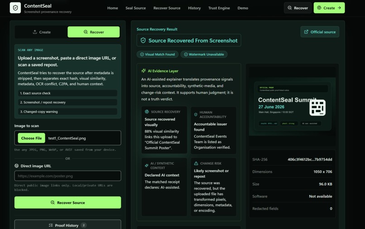Click Likely screenshot or repost heading
This screenshot has height=229, width=365.
[x=211, y=174]
